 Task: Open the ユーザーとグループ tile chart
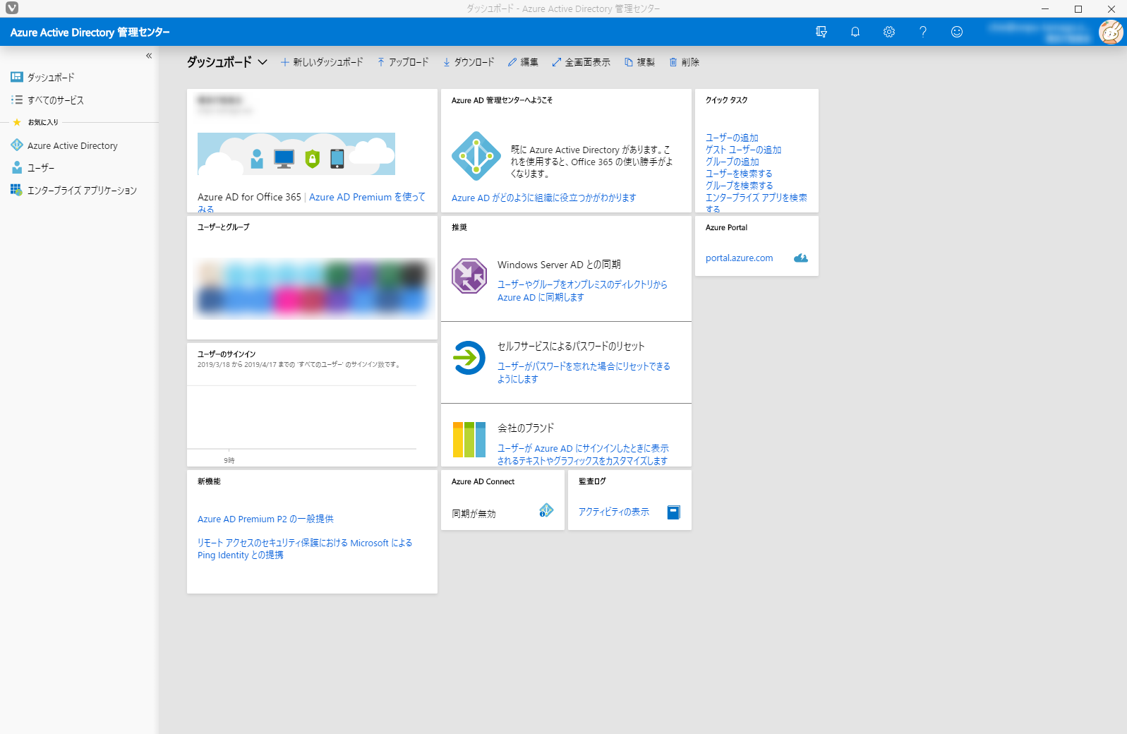[313, 289]
